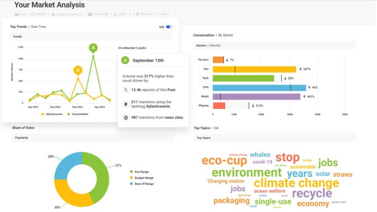The image size is (377, 212).
Task: Click the word 'years' in topic cloud
Action: coord(300,173)
